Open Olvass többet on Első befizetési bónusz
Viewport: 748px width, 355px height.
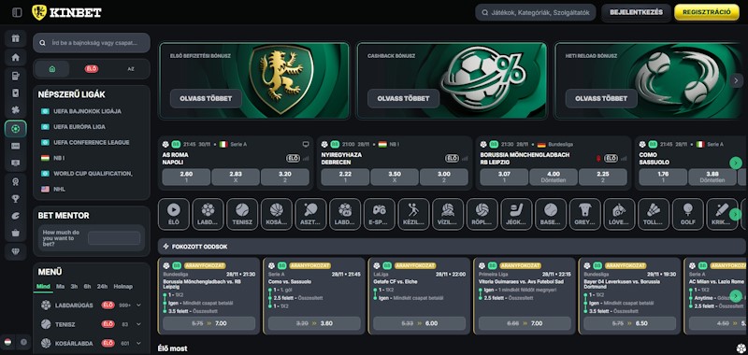point(206,99)
